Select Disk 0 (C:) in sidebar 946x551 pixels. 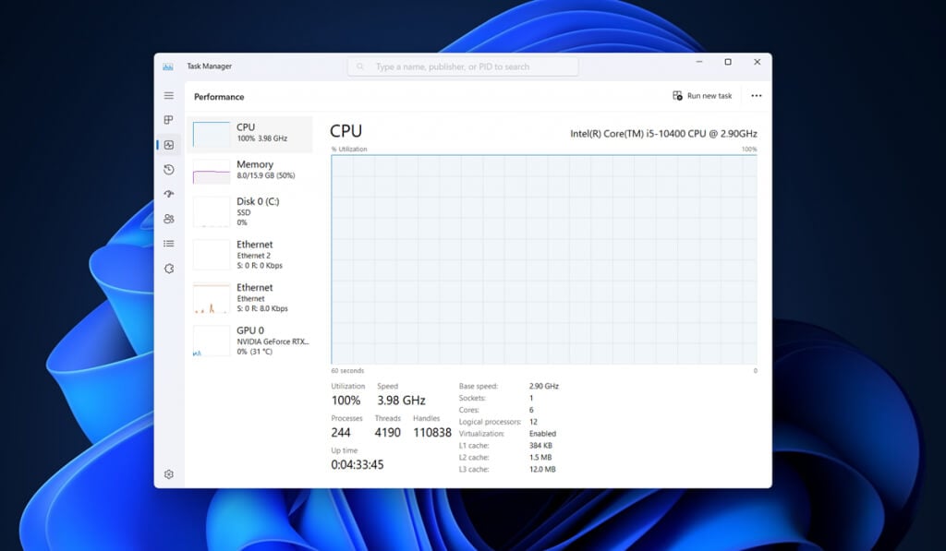click(249, 211)
